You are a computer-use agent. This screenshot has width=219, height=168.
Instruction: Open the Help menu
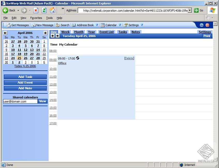tap(59, 18)
